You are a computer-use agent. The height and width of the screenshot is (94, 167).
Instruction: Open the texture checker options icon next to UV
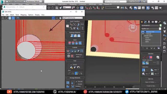pos(60,18)
